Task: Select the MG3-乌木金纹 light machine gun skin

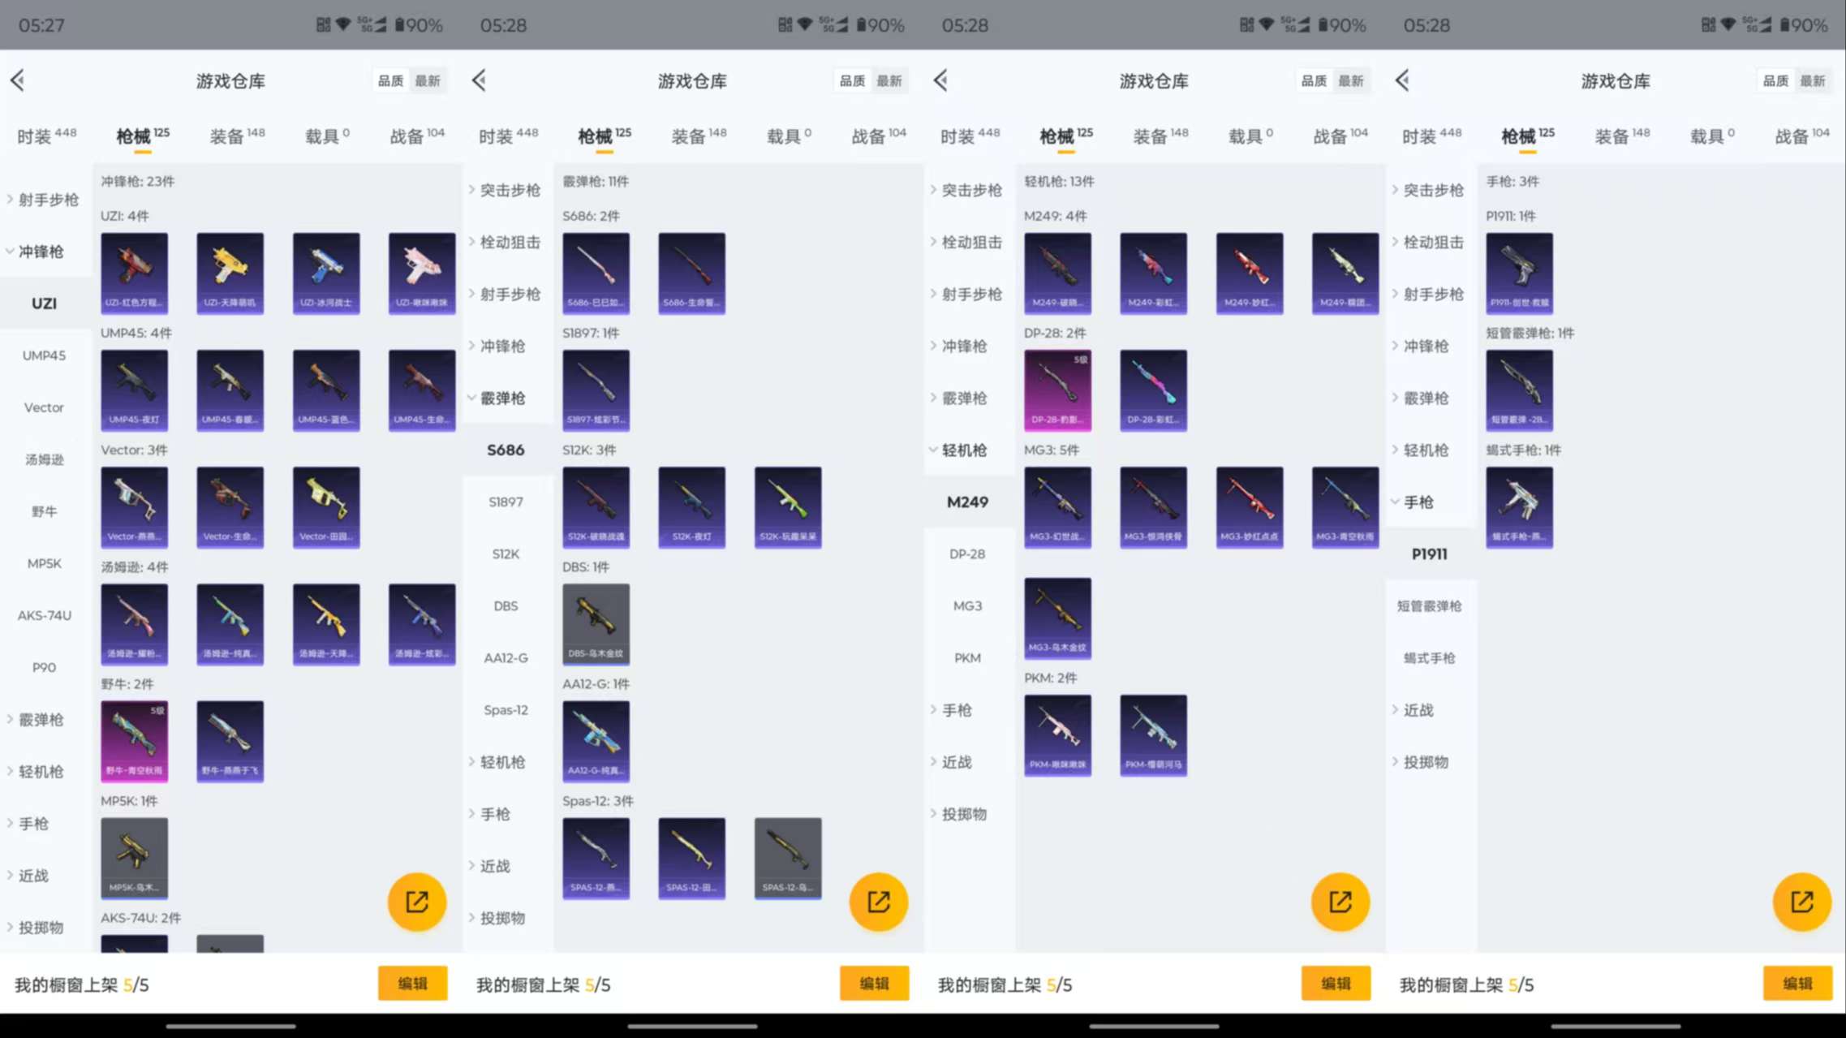Action: tap(1057, 618)
